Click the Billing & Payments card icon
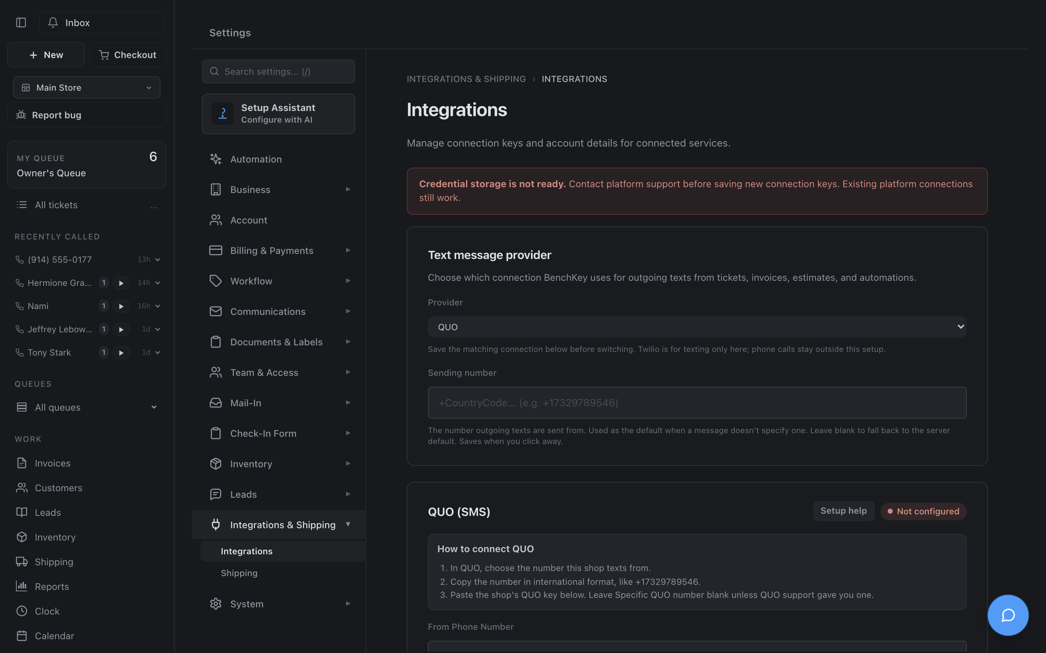The image size is (1046, 653). [216, 250]
